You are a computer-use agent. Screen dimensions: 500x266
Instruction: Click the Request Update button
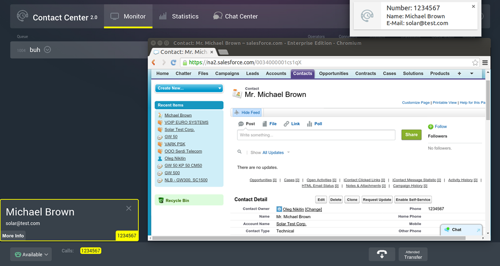point(377,200)
